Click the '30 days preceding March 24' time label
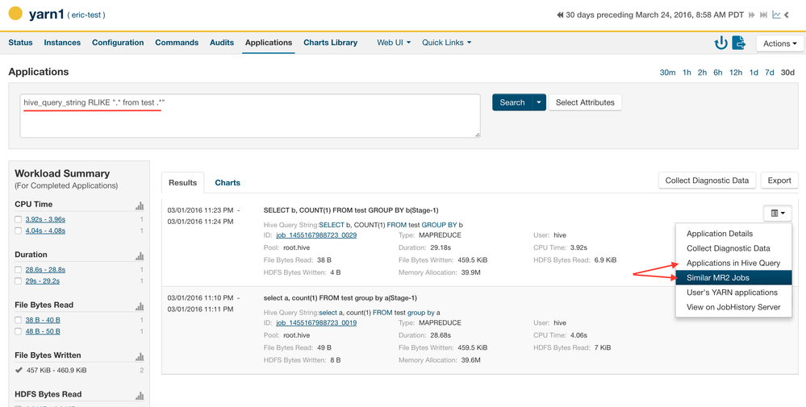The width and height of the screenshot is (806, 407). (654, 15)
